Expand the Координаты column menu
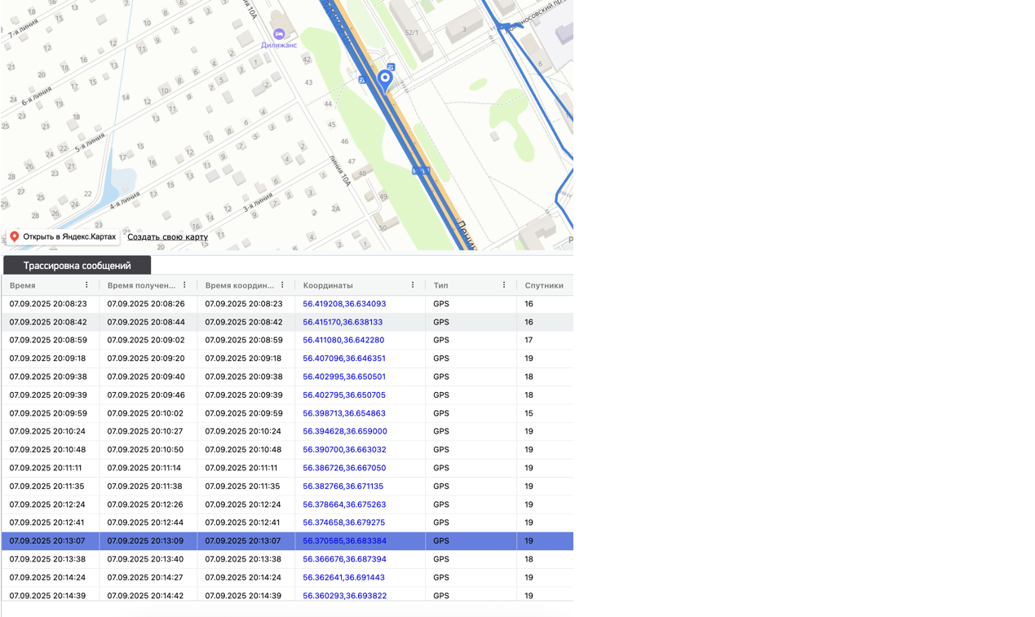 pyautogui.click(x=413, y=285)
